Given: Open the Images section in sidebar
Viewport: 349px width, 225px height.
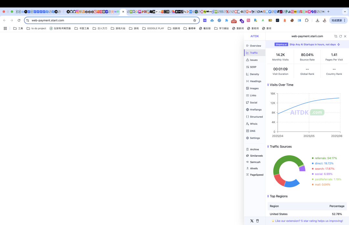Looking at the screenshot, I should pos(255,88).
